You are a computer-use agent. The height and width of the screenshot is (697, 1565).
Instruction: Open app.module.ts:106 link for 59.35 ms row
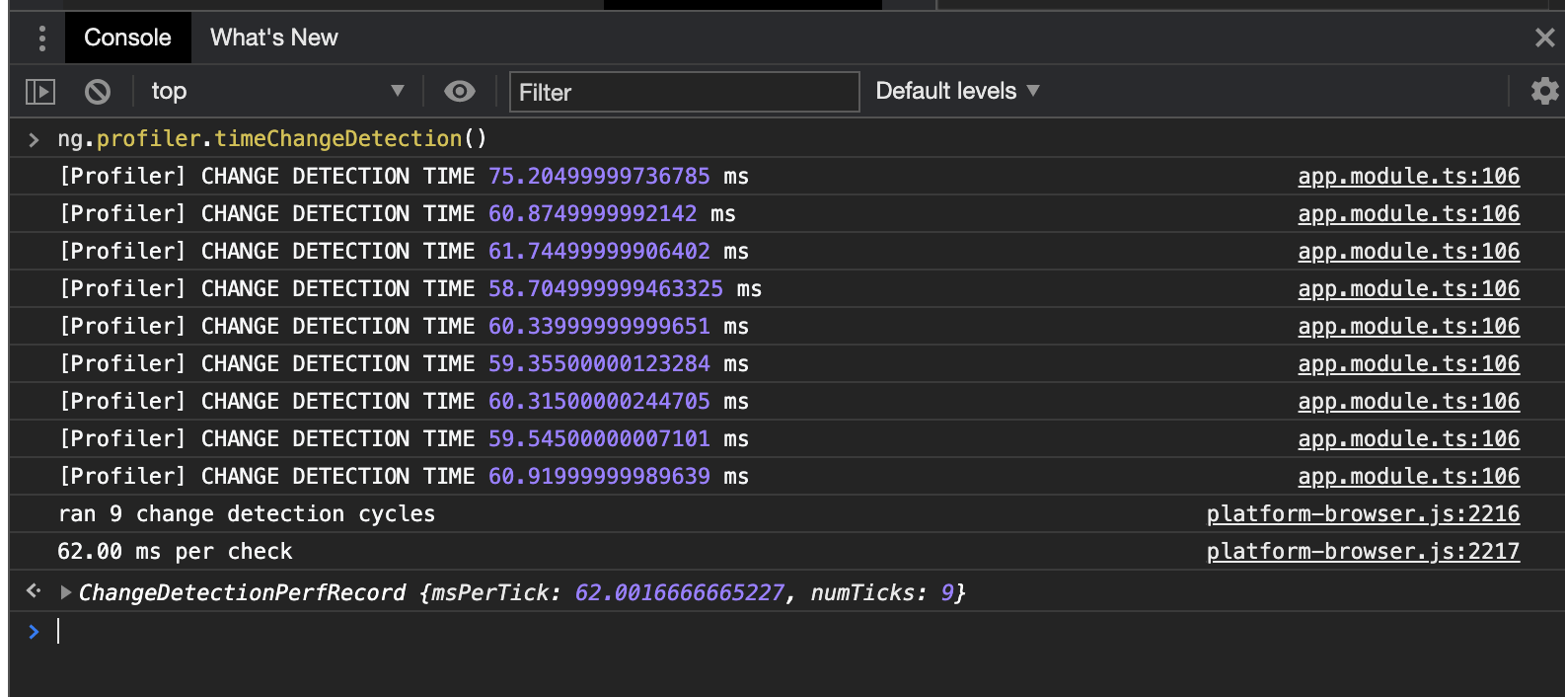click(1408, 363)
